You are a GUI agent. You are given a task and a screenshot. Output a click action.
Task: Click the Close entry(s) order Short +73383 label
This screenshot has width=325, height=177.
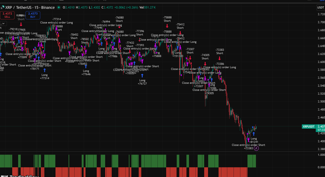coord(248,147)
